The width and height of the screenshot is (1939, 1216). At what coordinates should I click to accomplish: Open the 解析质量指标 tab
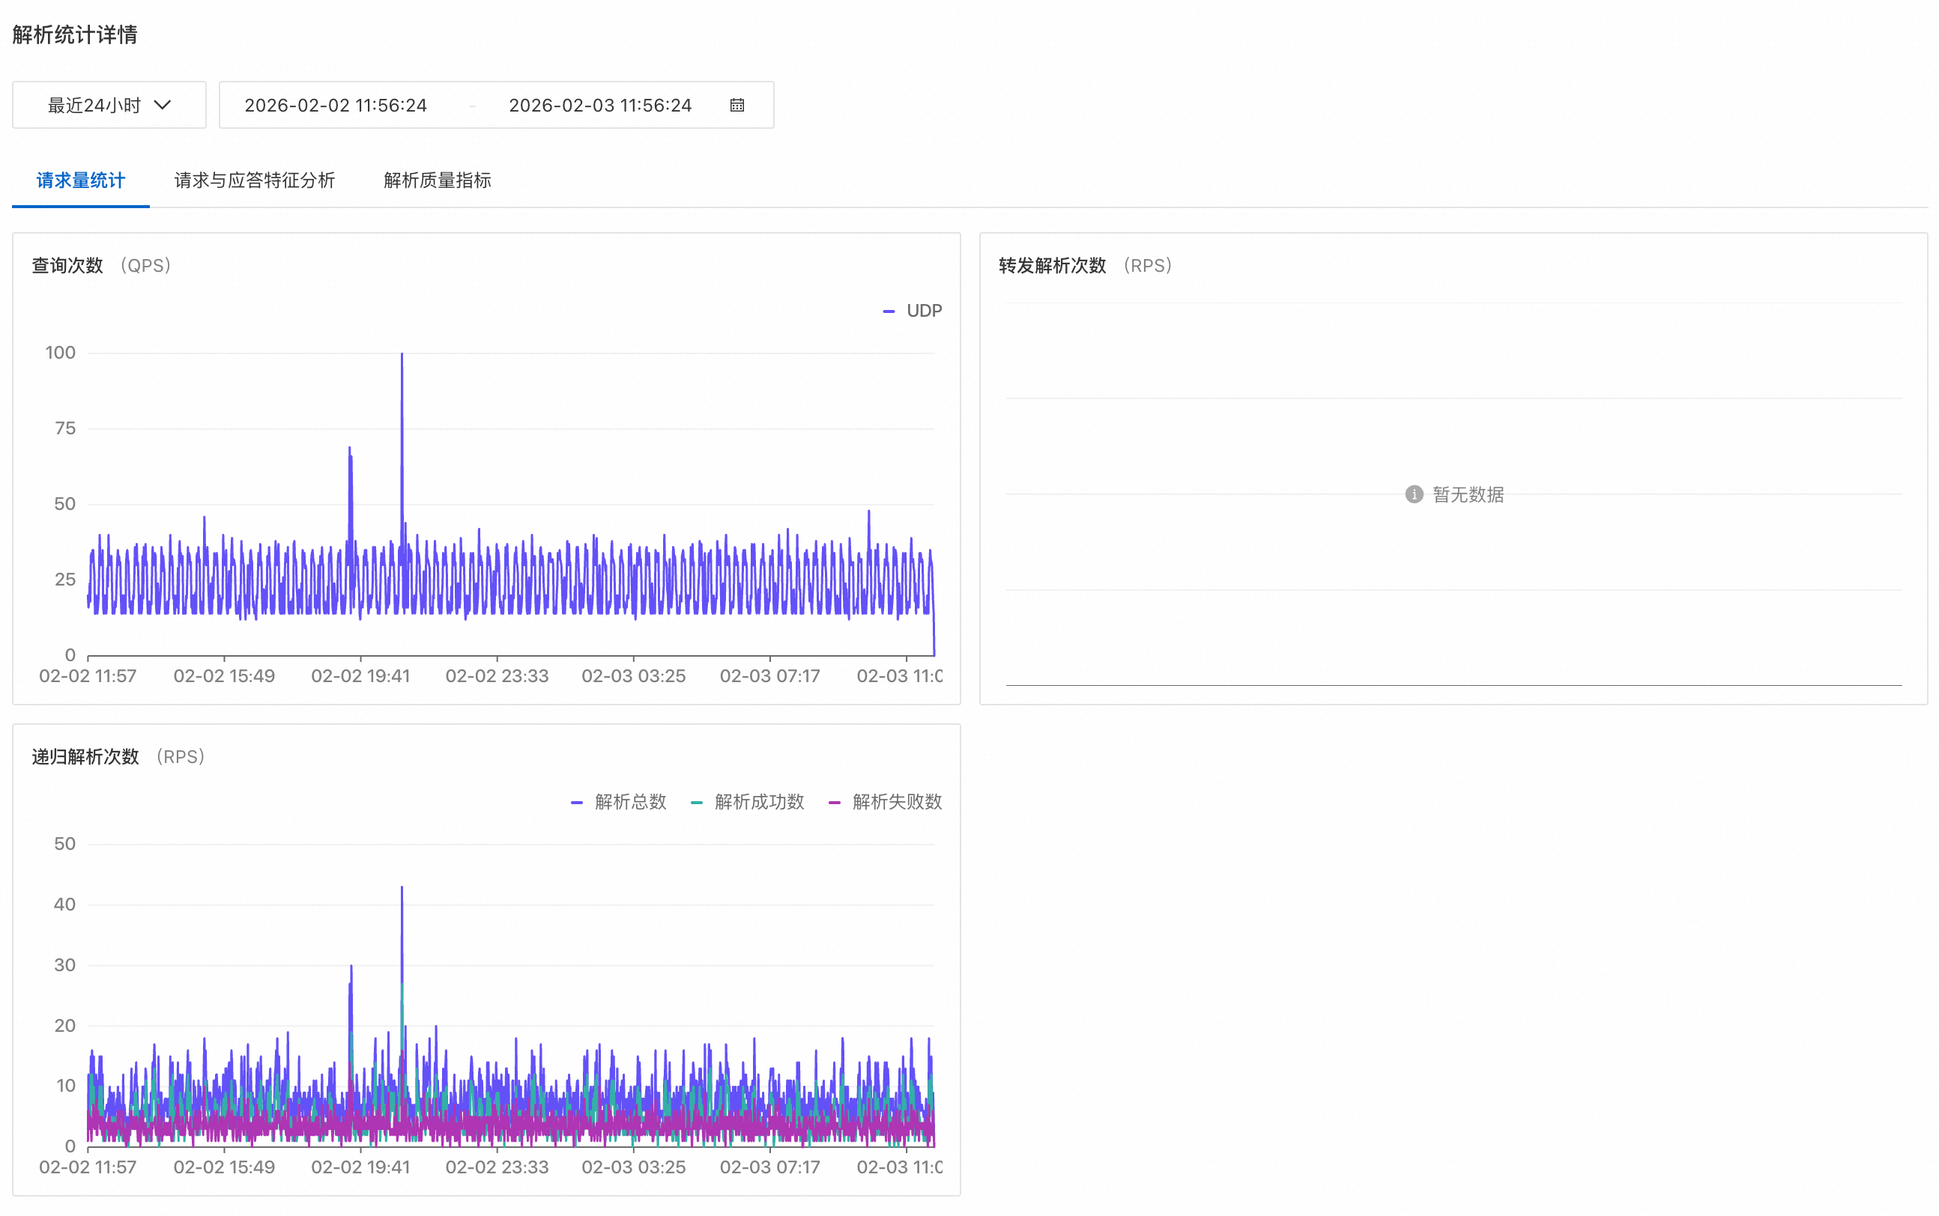click(437, 180)
